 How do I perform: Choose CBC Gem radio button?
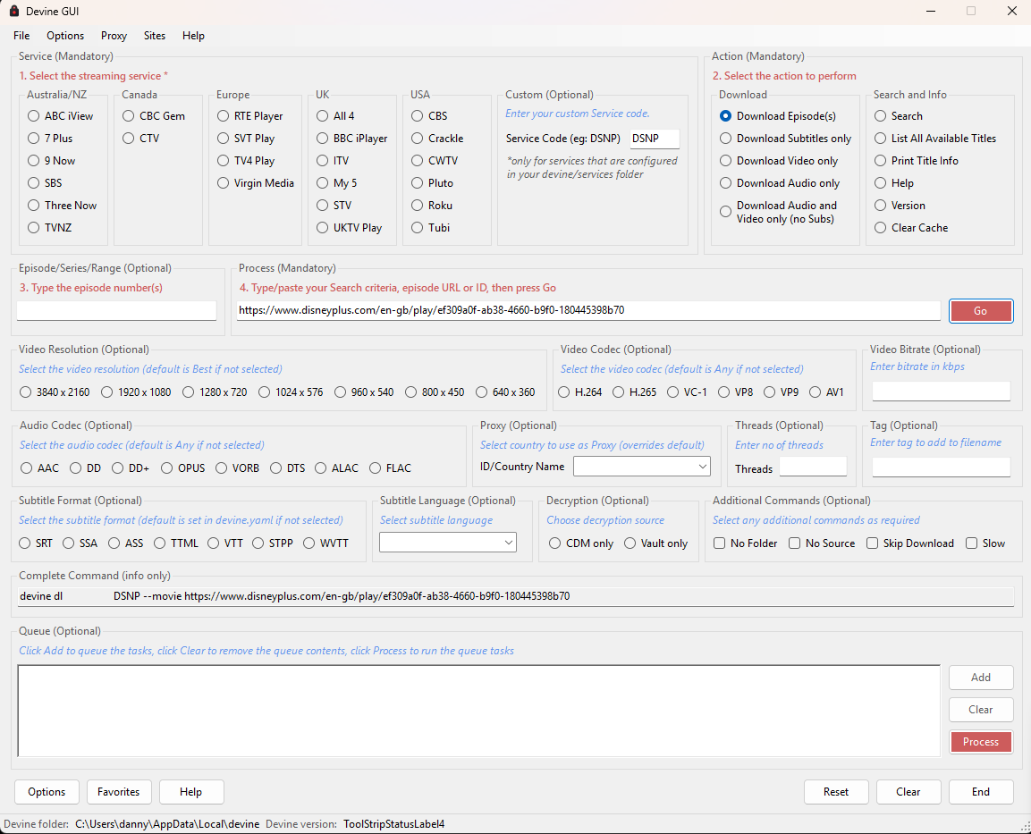[154, 115]
